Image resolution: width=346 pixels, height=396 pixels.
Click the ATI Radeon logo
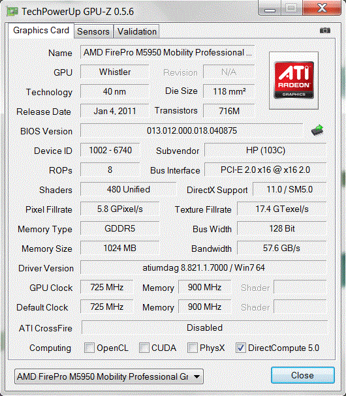(x=294, y=80)
